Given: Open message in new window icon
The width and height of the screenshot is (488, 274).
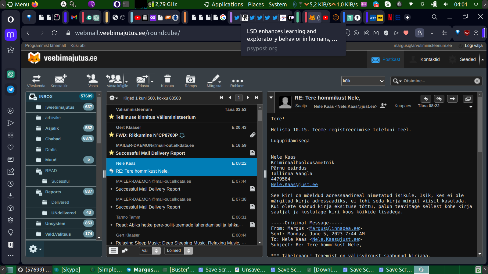Looking at the screenshot, I should [x=468, y=99].
